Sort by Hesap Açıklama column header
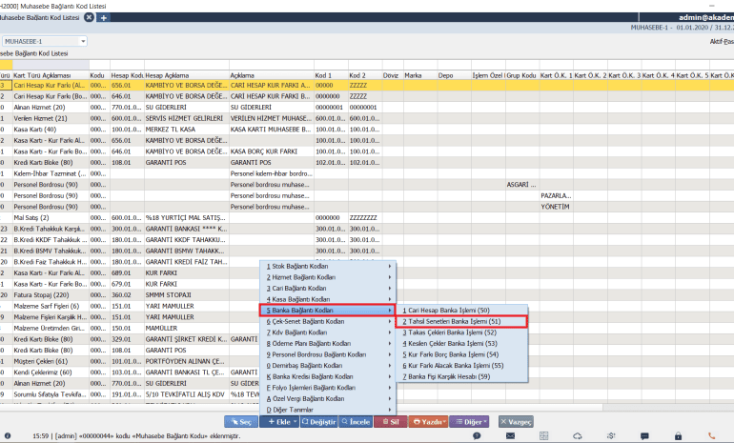734x443 pixels. coord(187,75)
